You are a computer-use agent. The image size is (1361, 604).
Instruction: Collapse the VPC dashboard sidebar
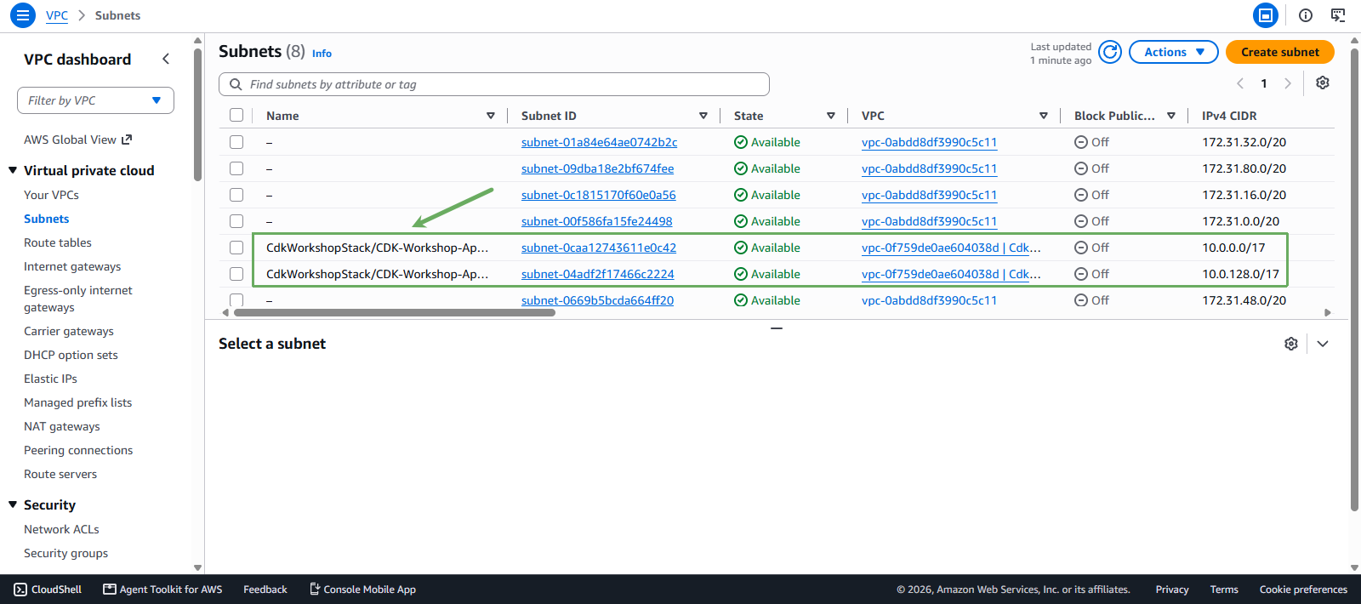click(166, 59)
